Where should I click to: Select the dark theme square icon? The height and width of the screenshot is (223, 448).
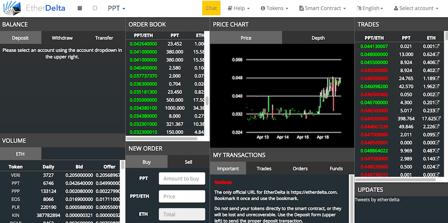(x=80, y=9)
